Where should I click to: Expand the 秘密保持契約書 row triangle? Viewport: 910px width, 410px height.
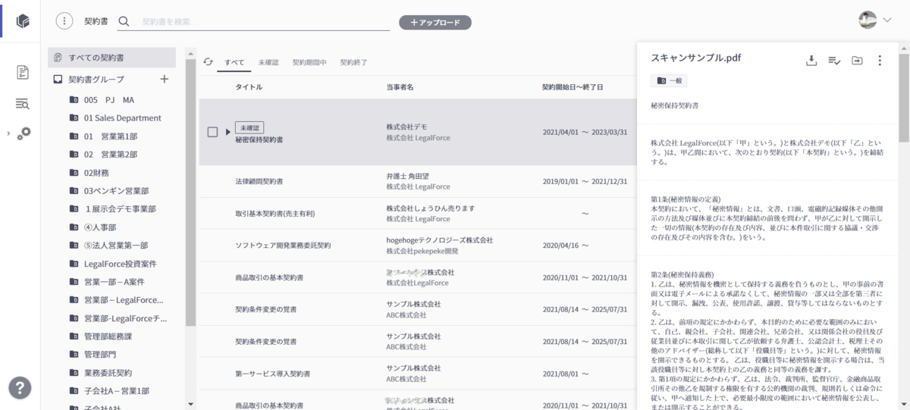[227, 132]
